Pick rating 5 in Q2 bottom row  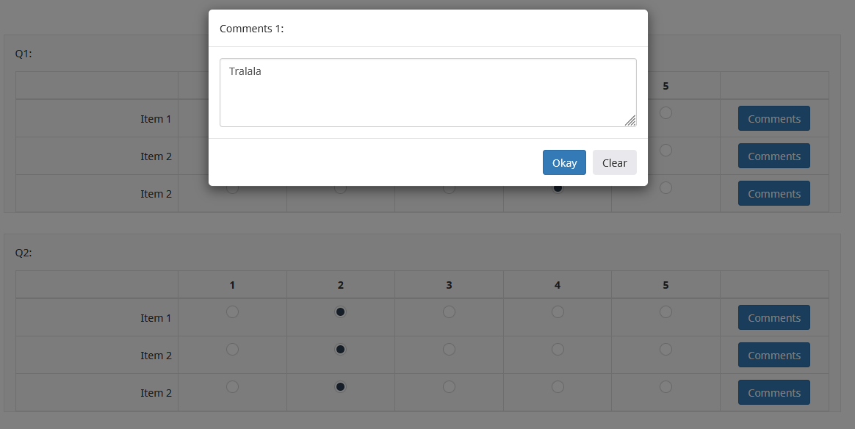click(665, 386)
